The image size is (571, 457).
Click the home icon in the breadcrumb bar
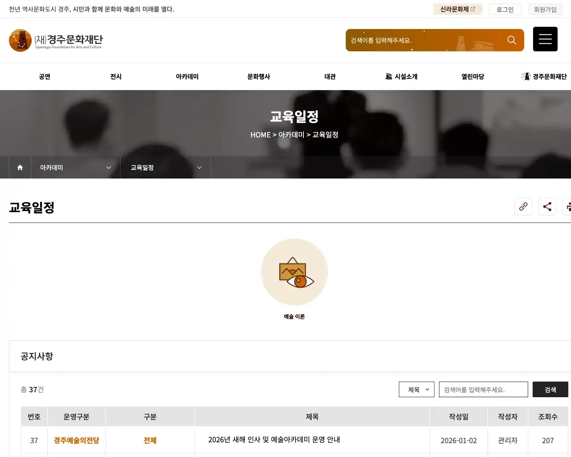coord(20,167)
